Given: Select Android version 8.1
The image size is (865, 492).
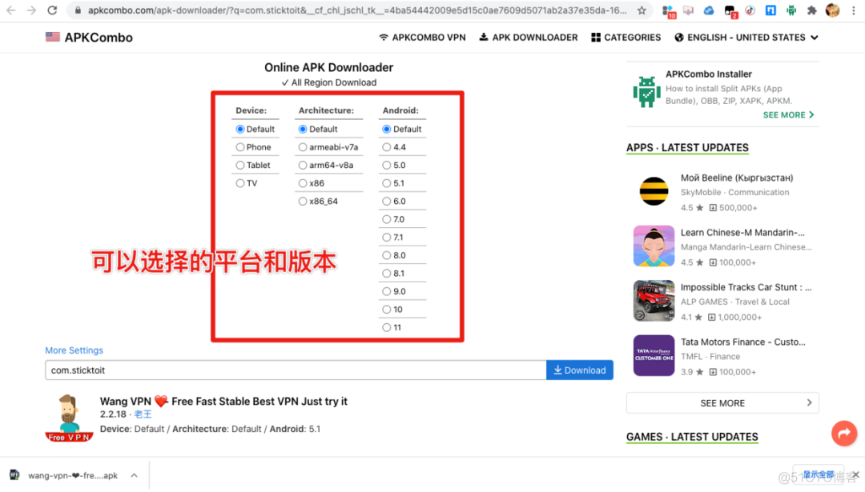Looking at the screenshot, I should pos(387,274).
